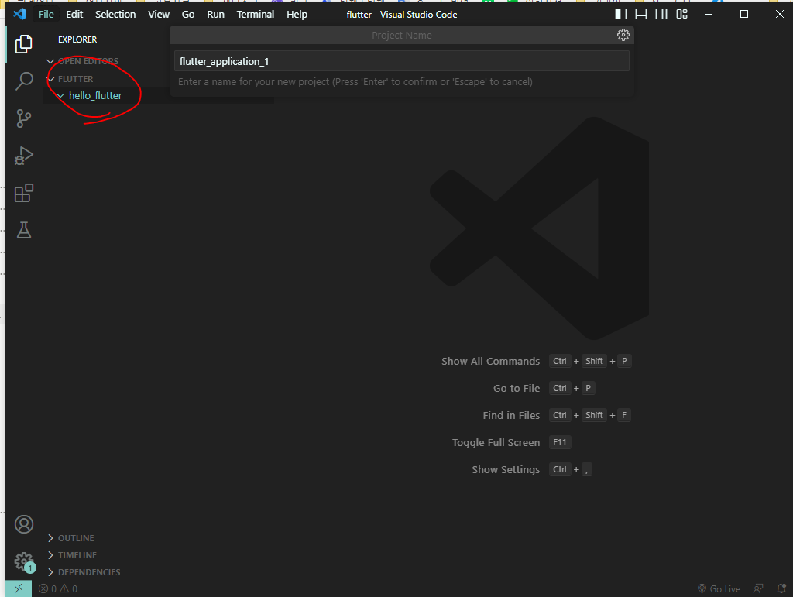Screen dimensions: 793x597
Task: Toggle the primary side bar layout icon
Action: (621, 14)
